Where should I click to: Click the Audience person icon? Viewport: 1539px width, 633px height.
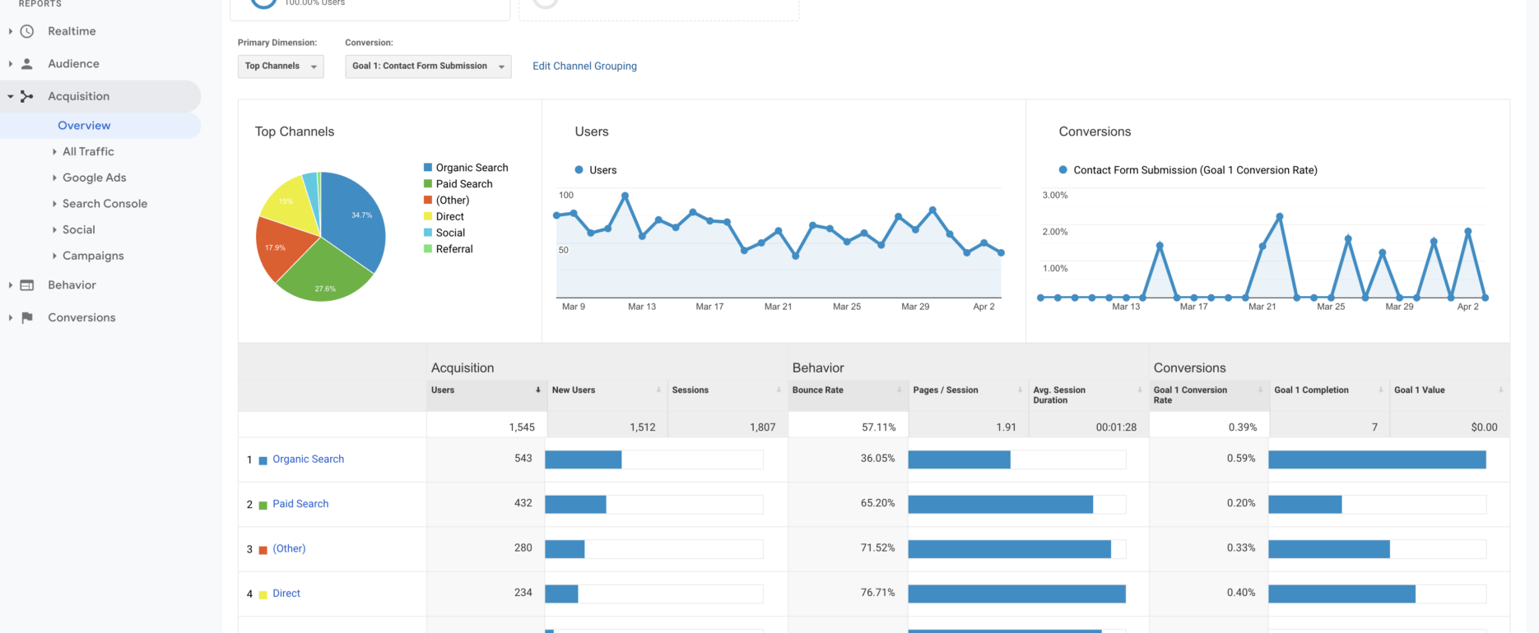point(27,63)
